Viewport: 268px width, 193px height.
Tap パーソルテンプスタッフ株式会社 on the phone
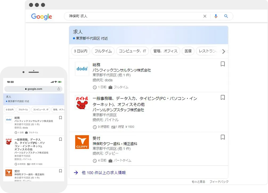tap(31, 153)
